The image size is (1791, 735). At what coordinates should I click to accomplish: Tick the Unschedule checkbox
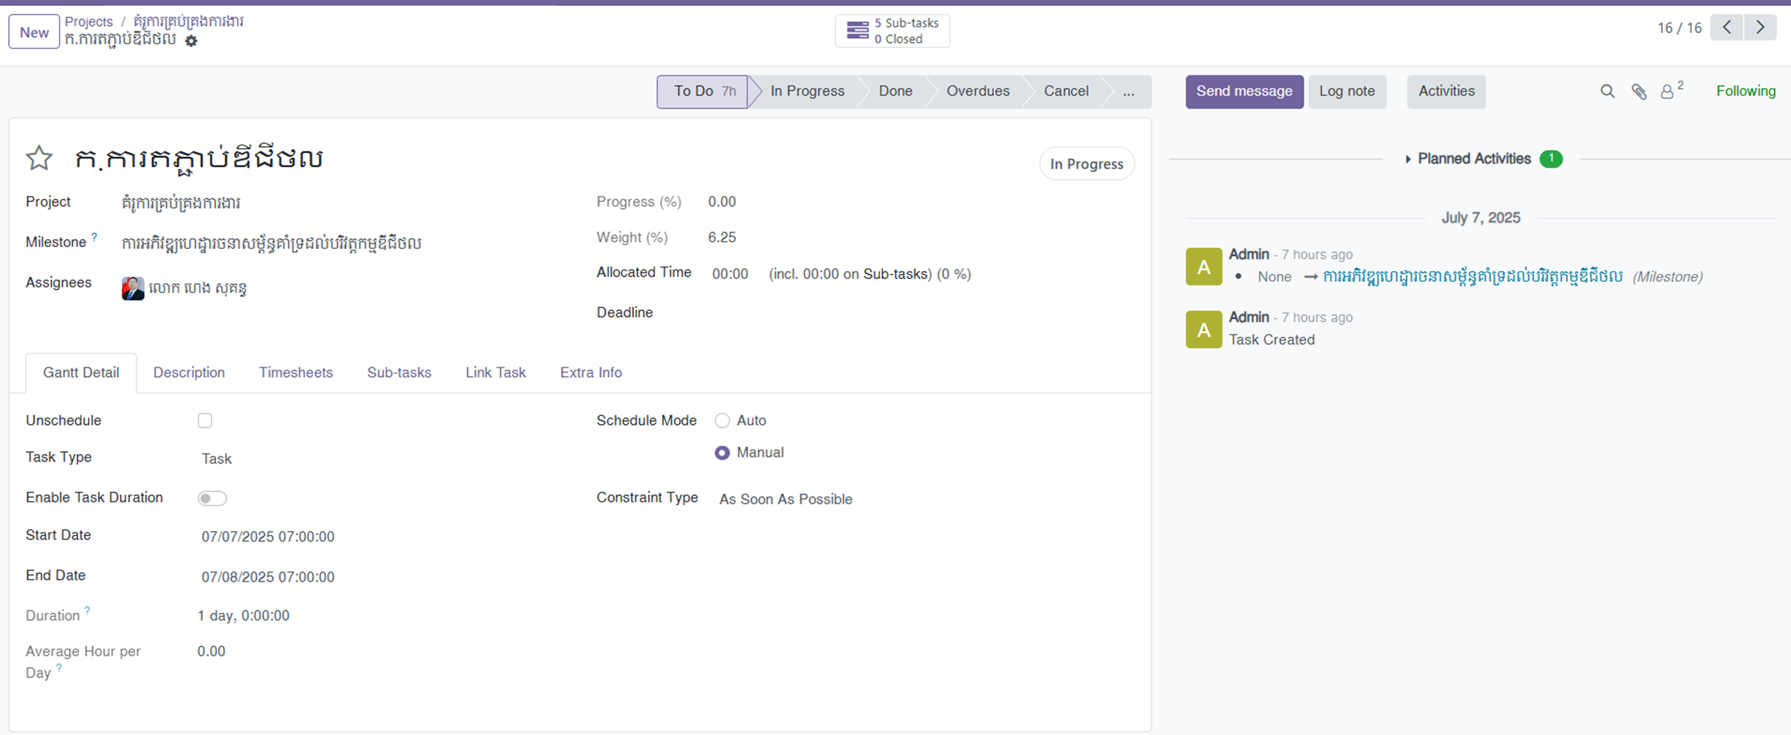(x=205, y=421)
